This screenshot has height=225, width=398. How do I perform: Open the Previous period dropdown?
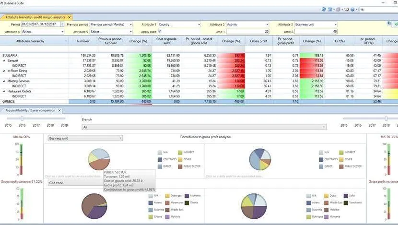click(131, 24)
